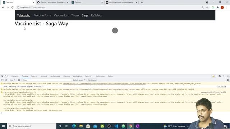Viewport: 230px width, 129px height.
Task: Open the ReSelect nav link
Action: click(x=96, y=15)
